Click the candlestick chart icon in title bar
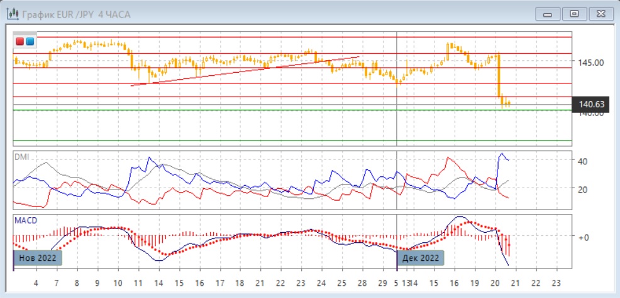Image resolution: width=620 pixels, height=298 pixels. [11, 14]
